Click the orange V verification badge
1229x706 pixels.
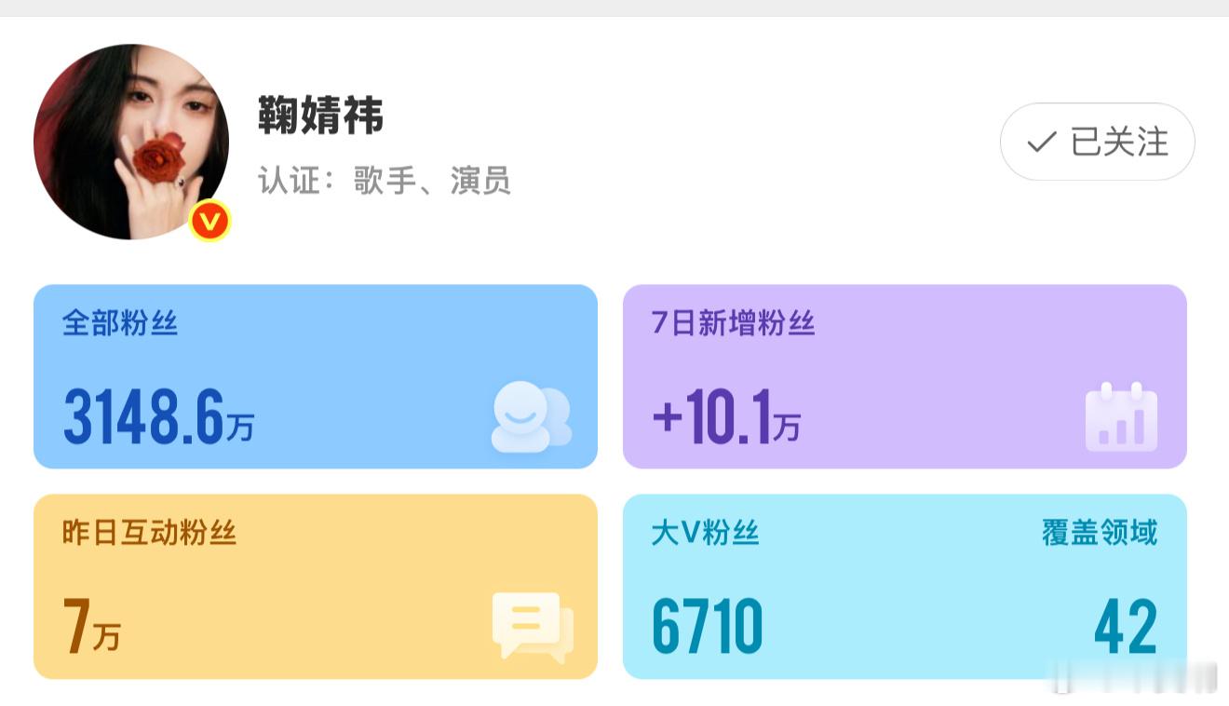pyautogui.click(x=209, y=222)
